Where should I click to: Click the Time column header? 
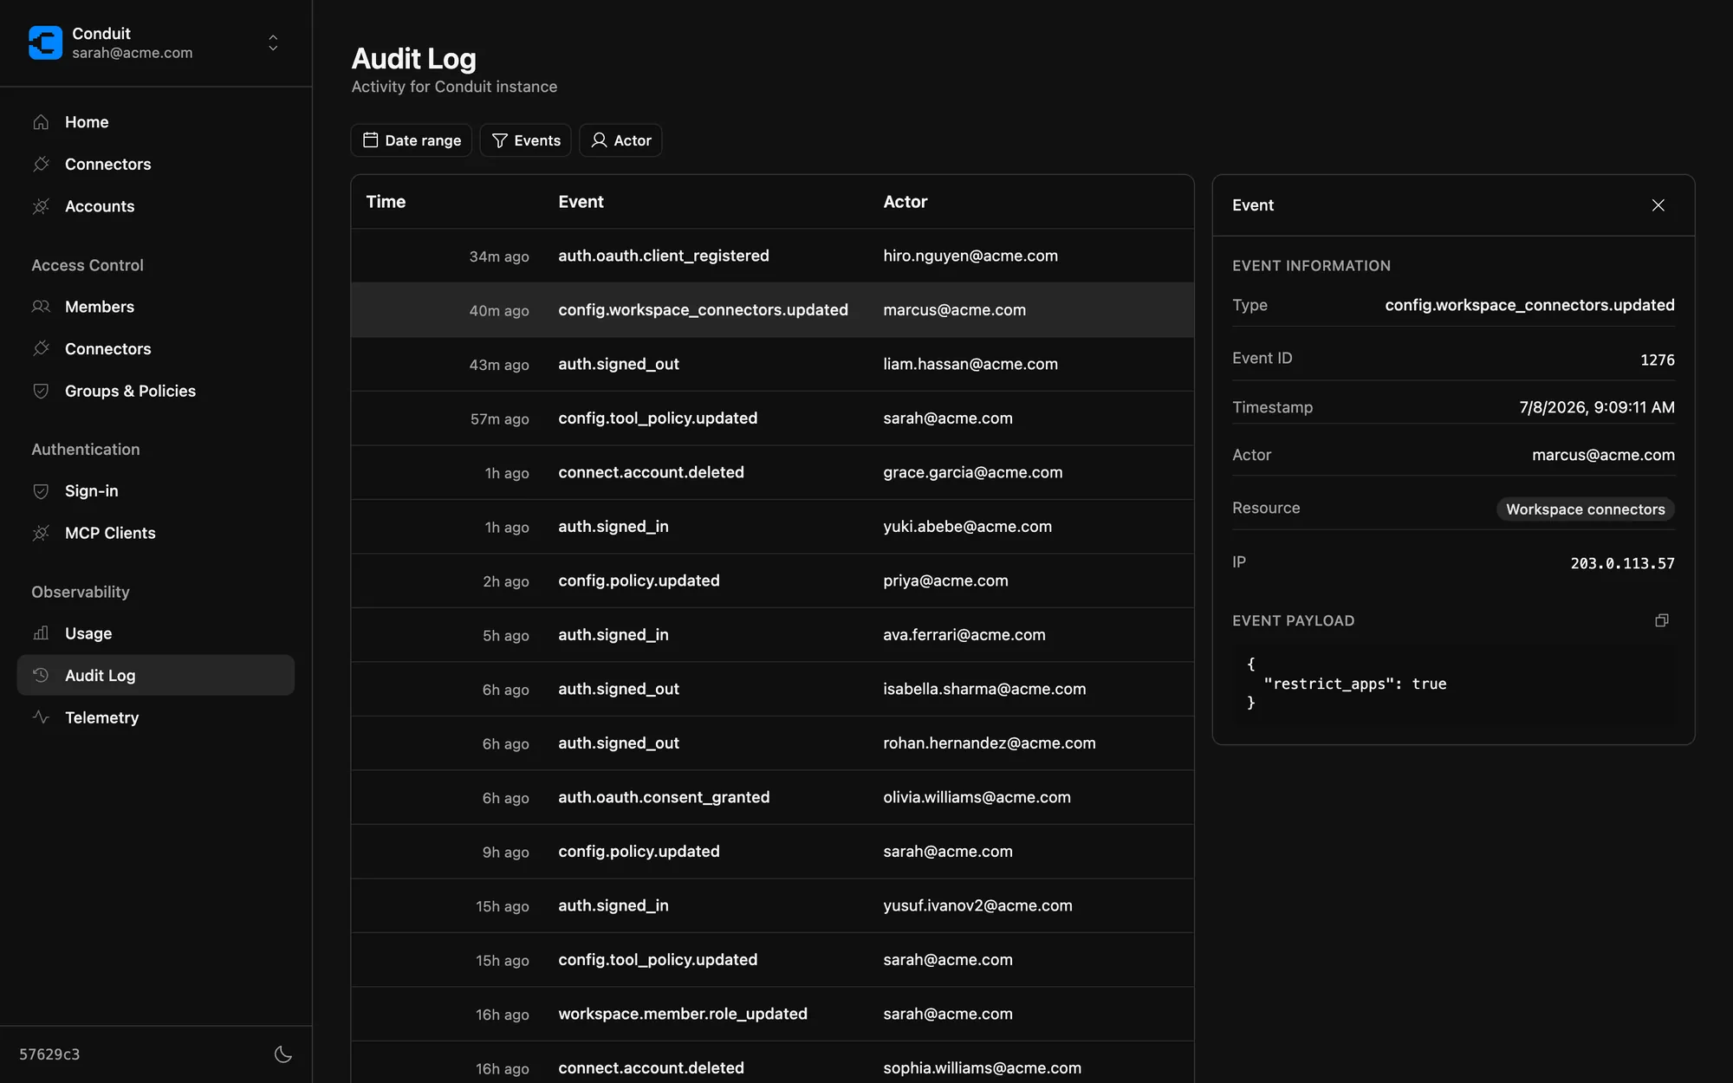tap(386, 202)
